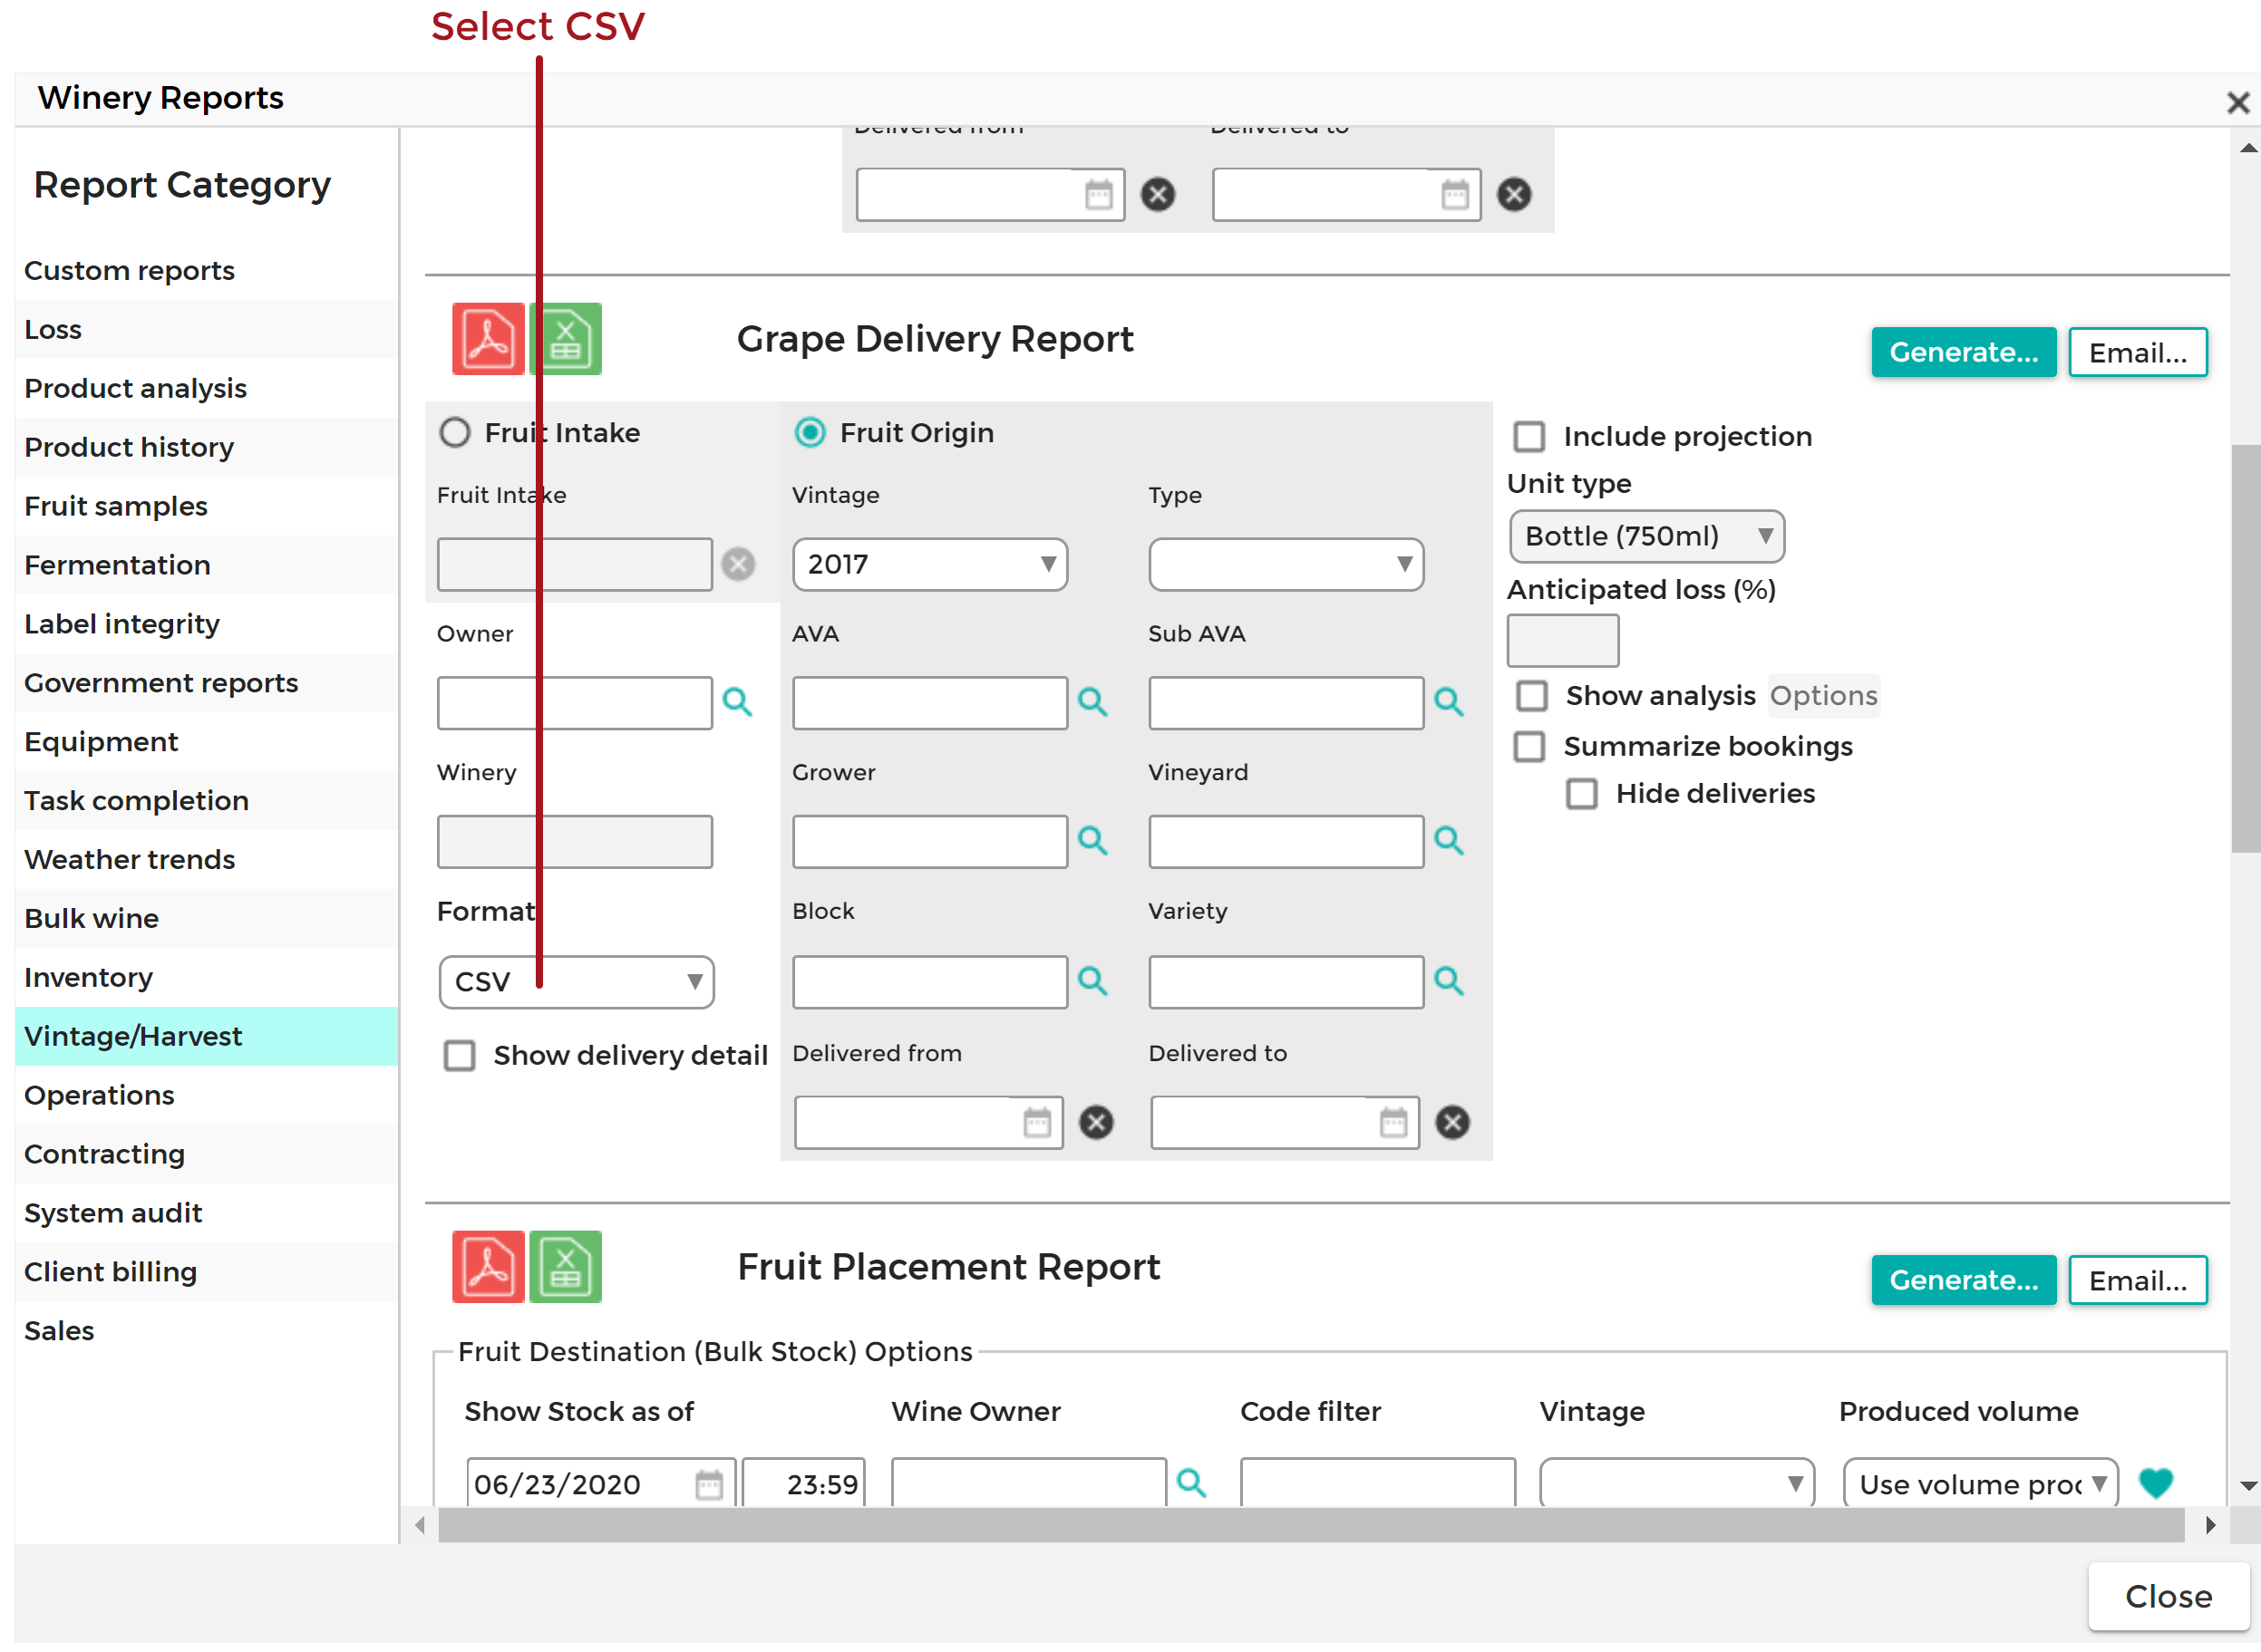The width and height of the screenshot is (2261, 1652).
Task: Clear the Grape Delivery Delivered to date
Action: 1452,1122
